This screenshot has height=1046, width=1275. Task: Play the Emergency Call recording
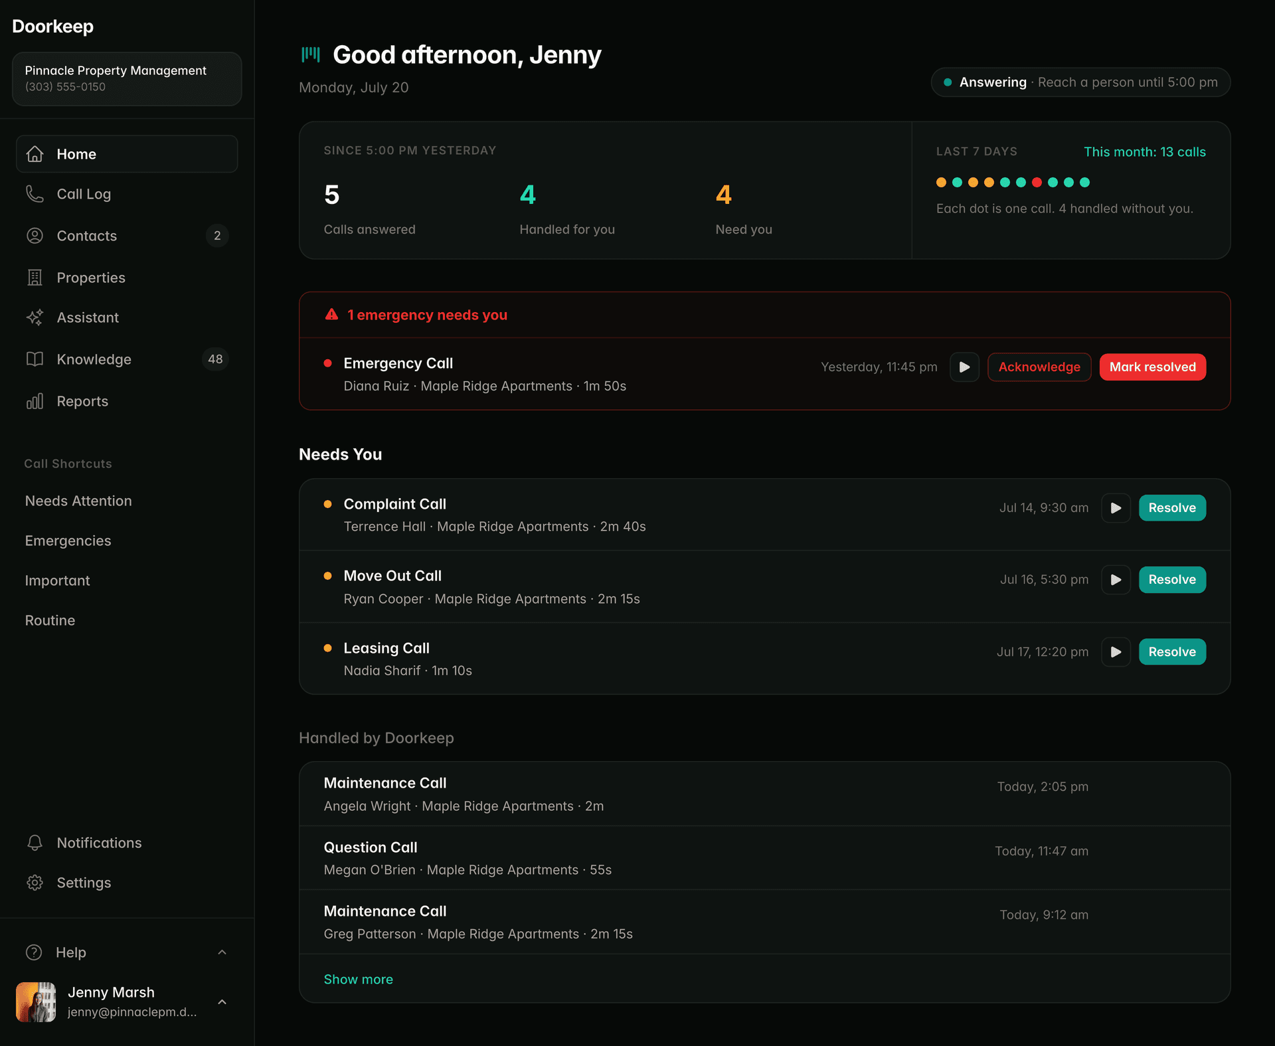(964, 367)
